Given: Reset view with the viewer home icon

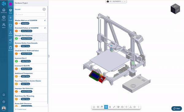Looking at the screenshot, I should click(x=94, y=107).
